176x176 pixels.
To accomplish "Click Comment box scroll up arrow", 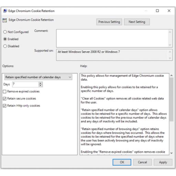I will coord(170,32).
